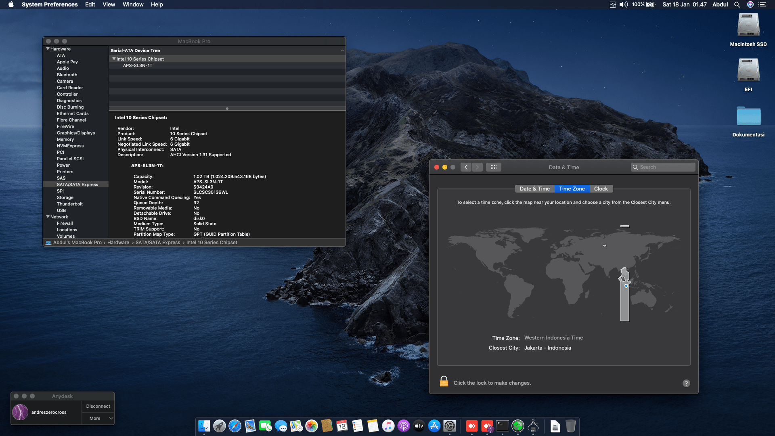
Task: Click the lock icon to make changes
Action: tap(444, 381)
